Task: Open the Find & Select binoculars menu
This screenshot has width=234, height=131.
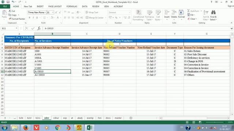Action: [x=213, y=15]
